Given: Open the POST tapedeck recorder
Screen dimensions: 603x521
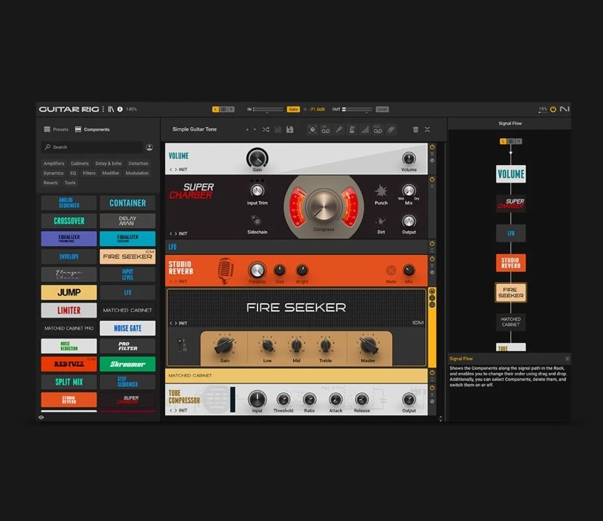Looking at the screenshot, I should click(377, 129).
